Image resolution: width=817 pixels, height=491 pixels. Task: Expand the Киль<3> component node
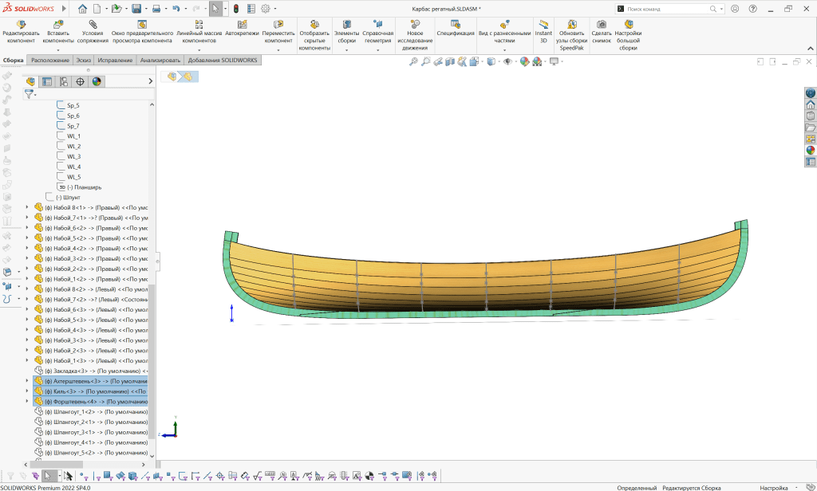27,391
